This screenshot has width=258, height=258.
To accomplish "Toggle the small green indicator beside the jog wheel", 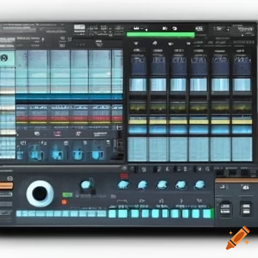I will click(67, 195).
